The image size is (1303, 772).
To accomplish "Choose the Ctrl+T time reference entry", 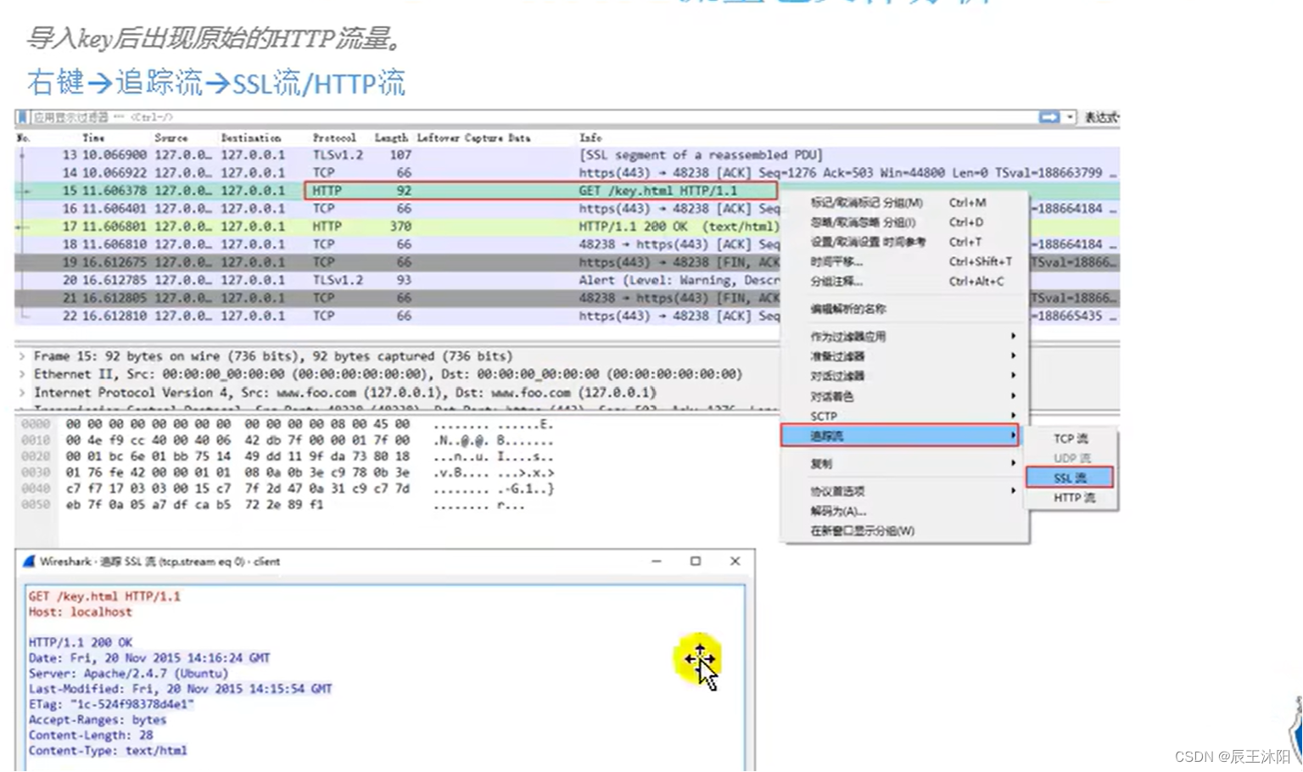I will tap(904, 242).
